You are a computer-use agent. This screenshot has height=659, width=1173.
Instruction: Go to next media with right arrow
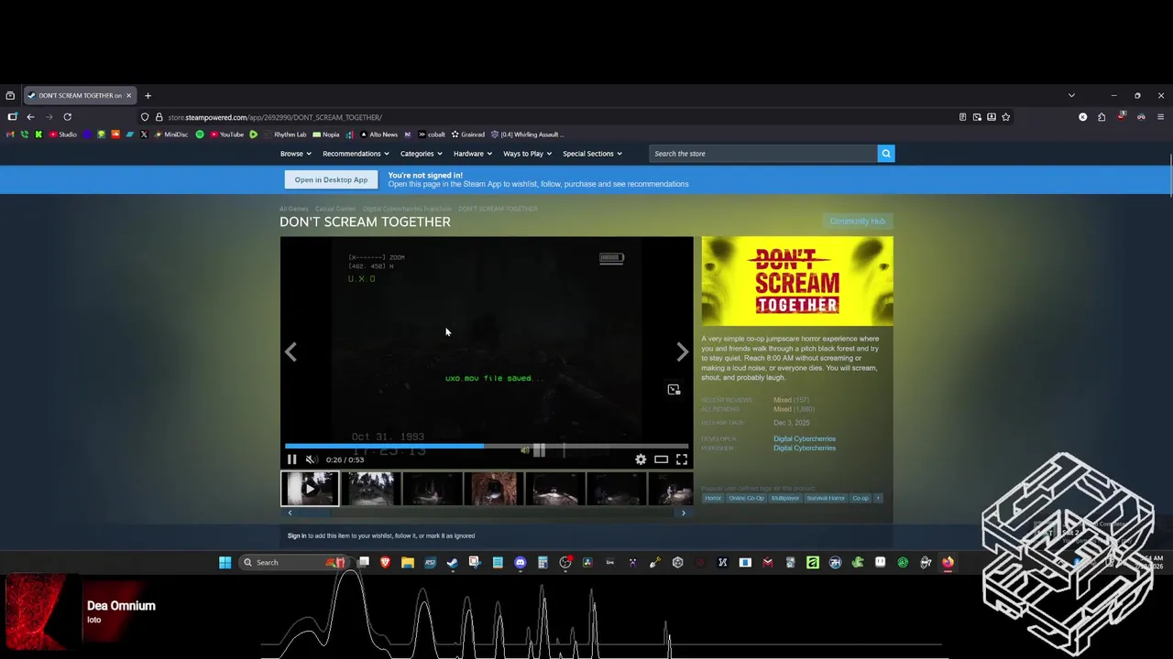click(682, 352)
